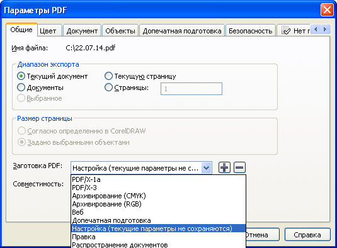Choose Настройка (текущие параметры не сохраняются)
The height and width of the screenshot is (248, 337).
pos(158,228)
